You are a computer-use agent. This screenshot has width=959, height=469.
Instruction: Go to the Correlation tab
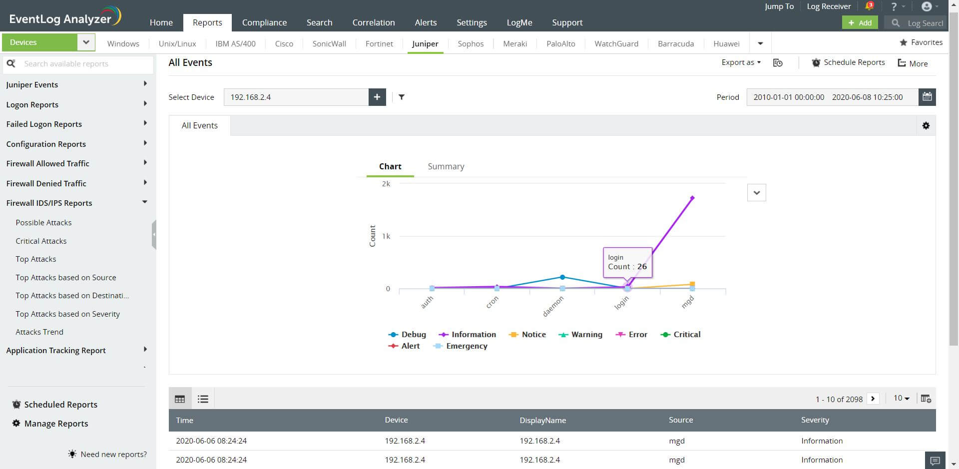[374, 22]
